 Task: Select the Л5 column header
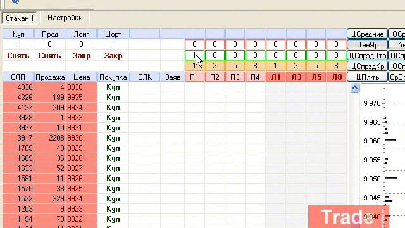[x=316, y=77]
